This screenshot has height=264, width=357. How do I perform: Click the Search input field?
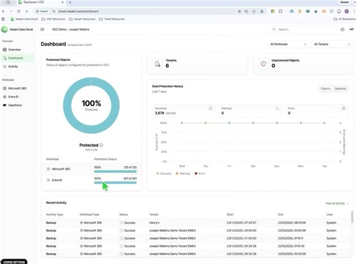(303, 29)
